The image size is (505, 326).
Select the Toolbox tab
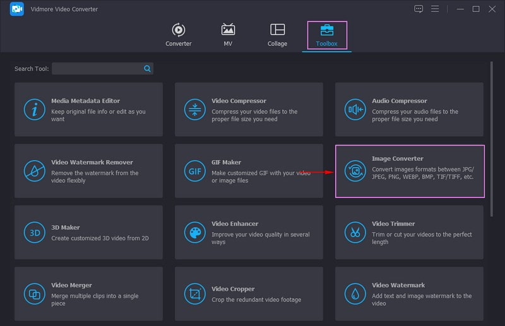tap(327, 35)
